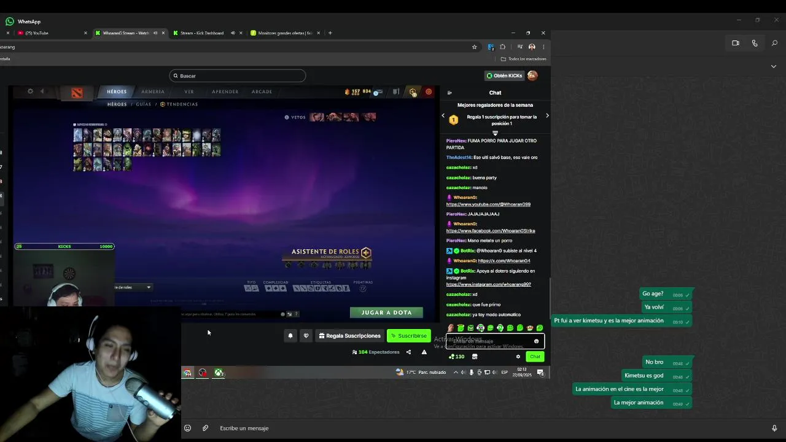Screen dimensions: 786x442
Task: Open the Monitores grandes ofertas tab
Action: click(x=285, y=33)
